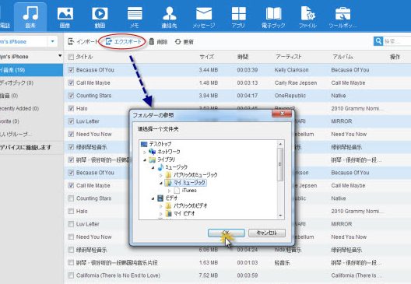Select デスクトップ in the folder tree

coord(160,144)
